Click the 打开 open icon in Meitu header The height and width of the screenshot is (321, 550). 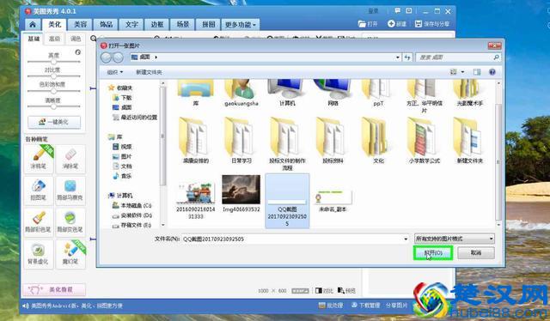[x=368, y=24]
